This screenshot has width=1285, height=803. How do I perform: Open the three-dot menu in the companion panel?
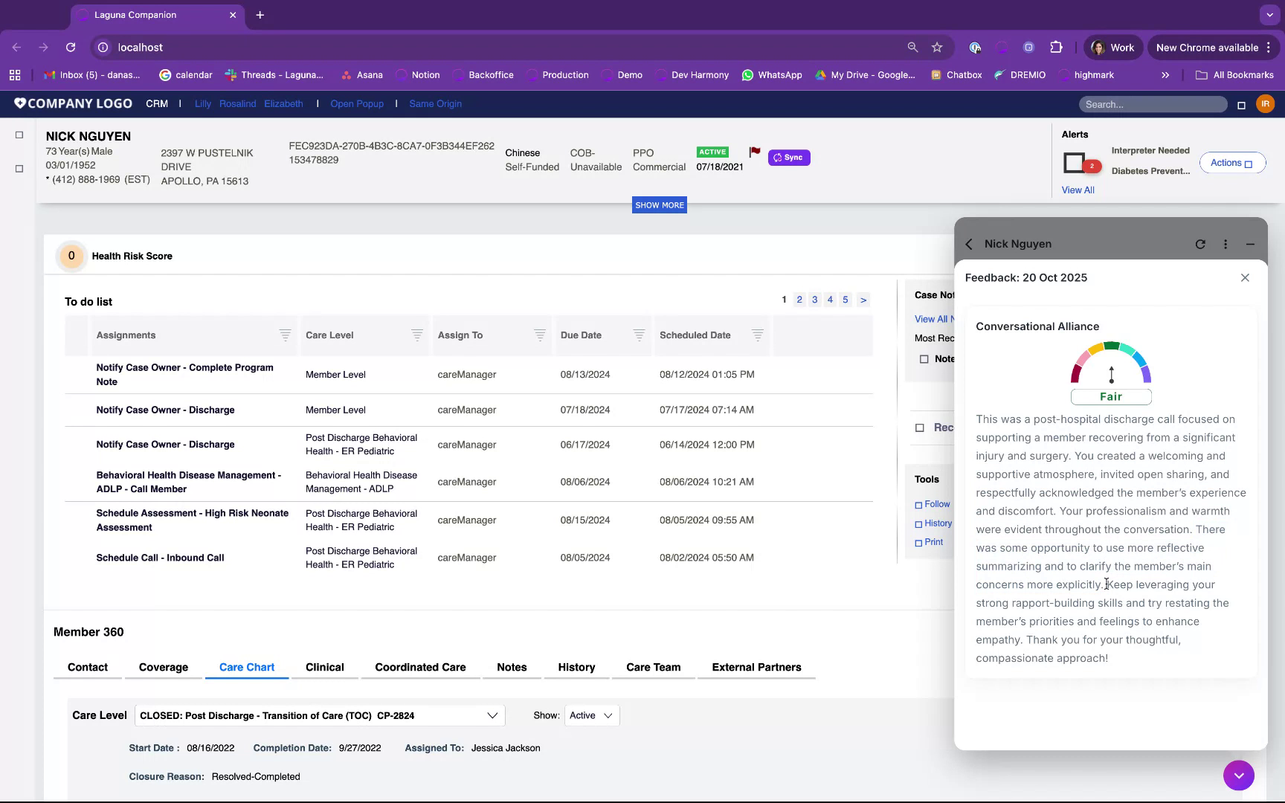tap(1226, 244)
